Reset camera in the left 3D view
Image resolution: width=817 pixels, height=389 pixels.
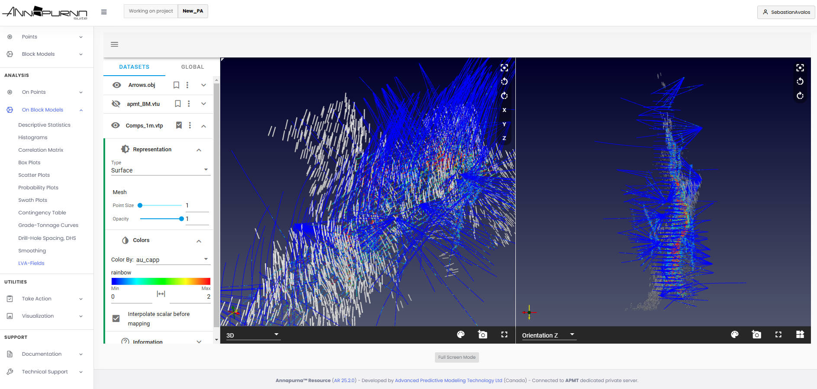[x=504, y=68]
